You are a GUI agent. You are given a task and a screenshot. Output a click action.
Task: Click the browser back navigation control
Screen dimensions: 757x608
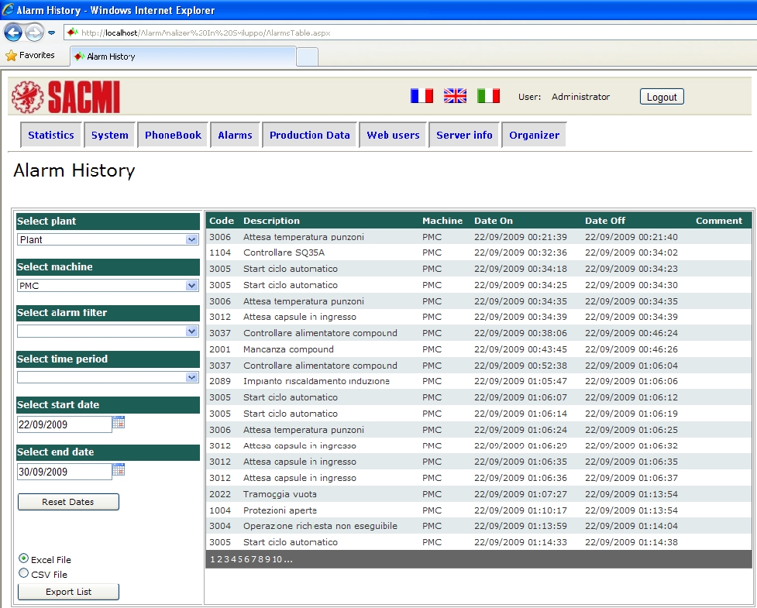(12, 32)
